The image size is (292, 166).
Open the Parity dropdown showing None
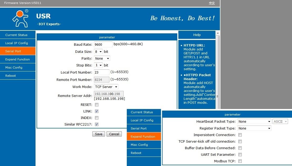click(102, 58)
